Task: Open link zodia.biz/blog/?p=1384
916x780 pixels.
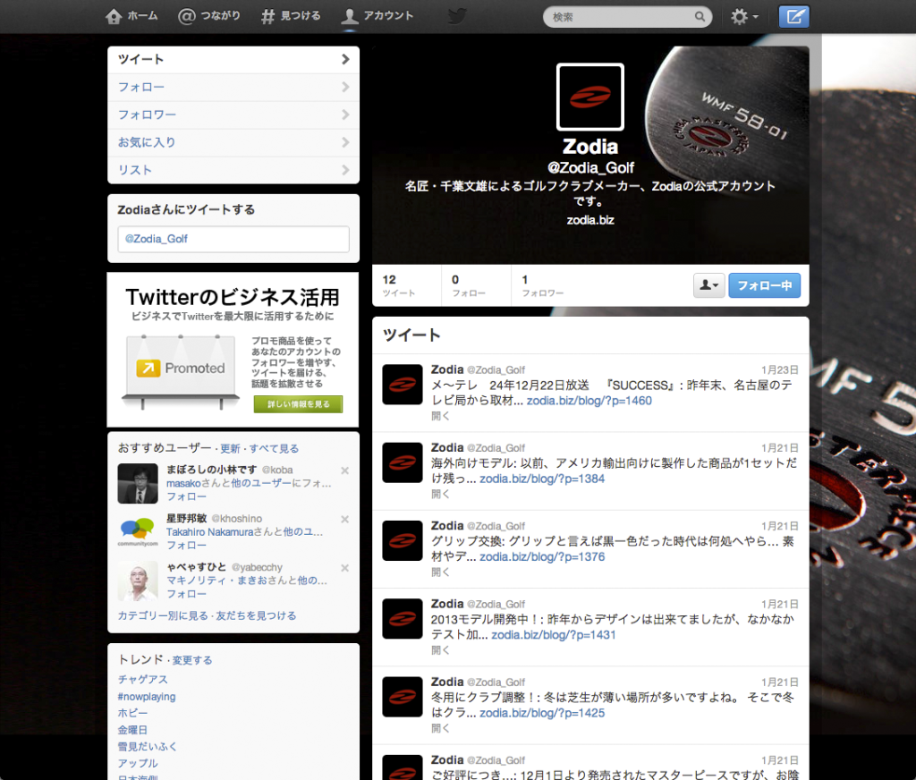Action: pos(542,479)
